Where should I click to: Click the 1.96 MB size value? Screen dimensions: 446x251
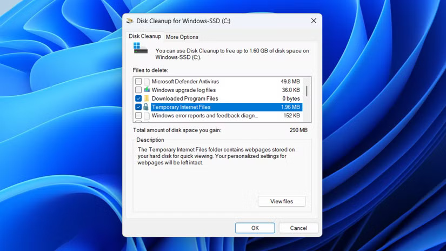click(290, 107)
